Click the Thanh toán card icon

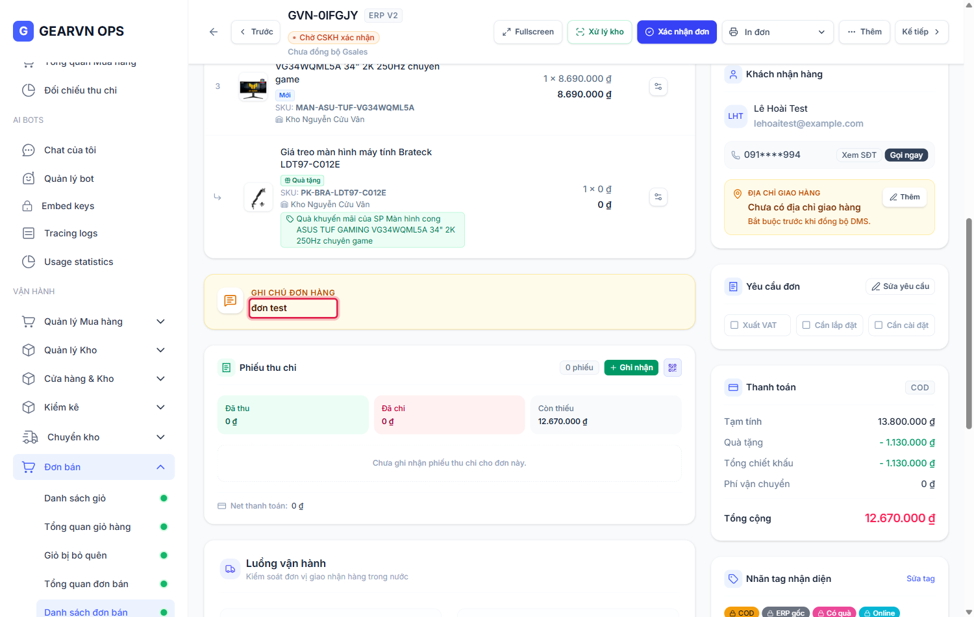733,387
